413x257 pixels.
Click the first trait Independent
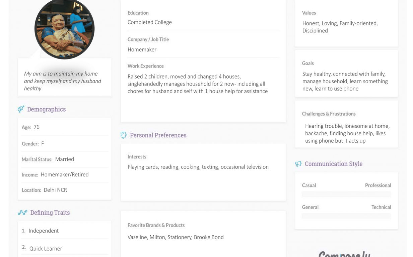(x=44, y=231)
